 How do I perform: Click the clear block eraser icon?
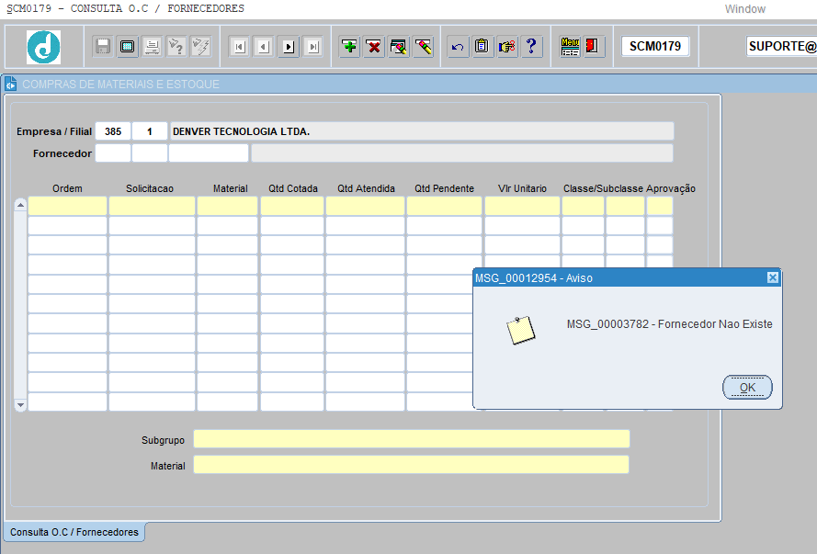click(399, 46)
